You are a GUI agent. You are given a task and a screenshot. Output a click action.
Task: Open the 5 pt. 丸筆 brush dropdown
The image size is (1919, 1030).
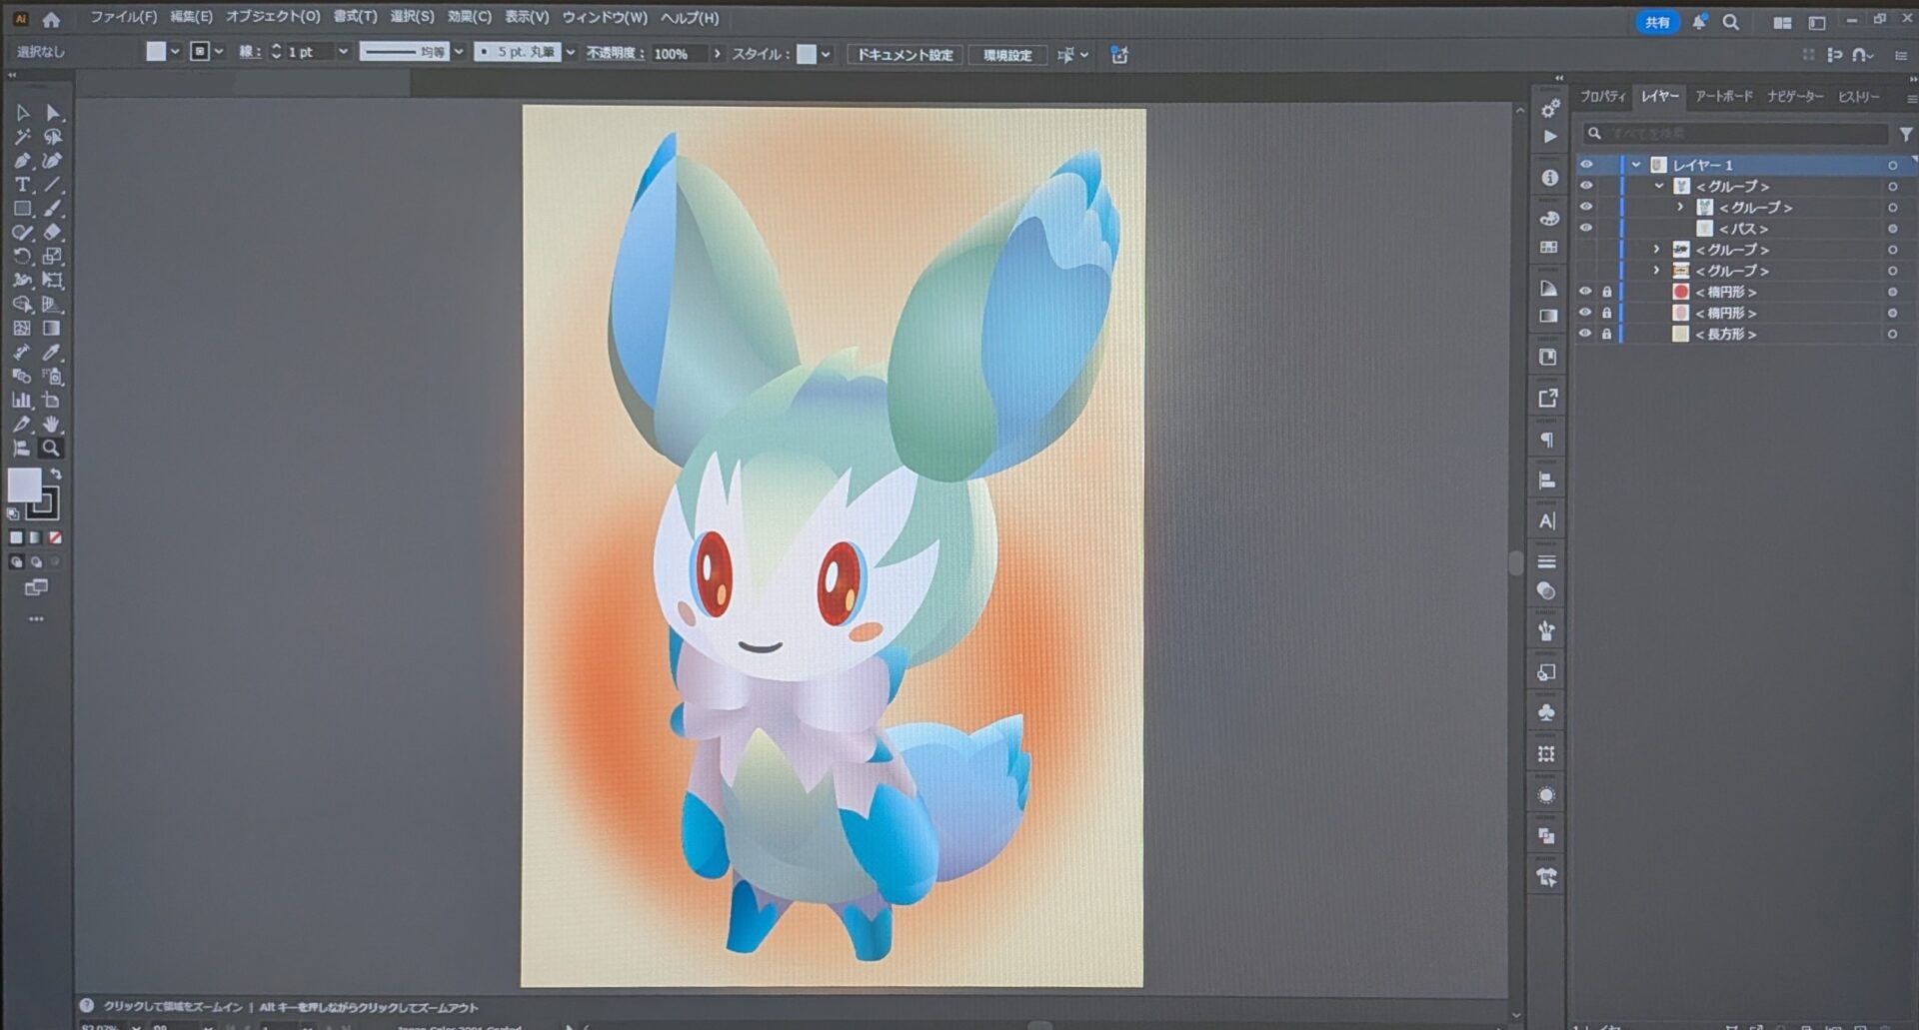[x=570, y=52]
